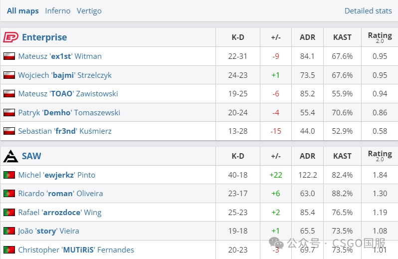Click the Portuguese flag beside story
The height and width of the screenshot is (259, 398).
pyautogui.click(x=9, y=231)
